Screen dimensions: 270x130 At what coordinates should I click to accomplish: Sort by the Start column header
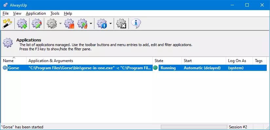(204, 61)
